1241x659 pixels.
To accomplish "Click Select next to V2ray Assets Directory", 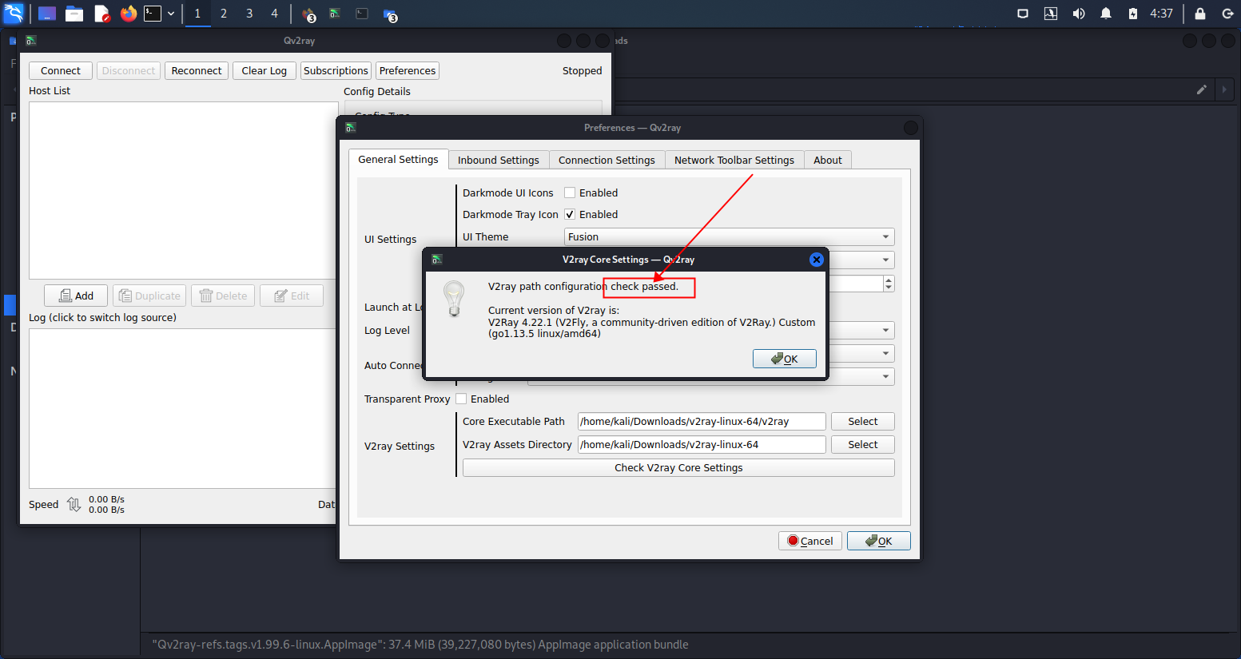I will pyautogui.click(x=863, y=445).
